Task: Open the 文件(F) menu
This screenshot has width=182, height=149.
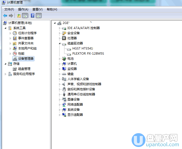Action: (9, 9)
